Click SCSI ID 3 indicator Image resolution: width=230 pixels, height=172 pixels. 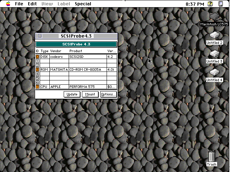38,70
